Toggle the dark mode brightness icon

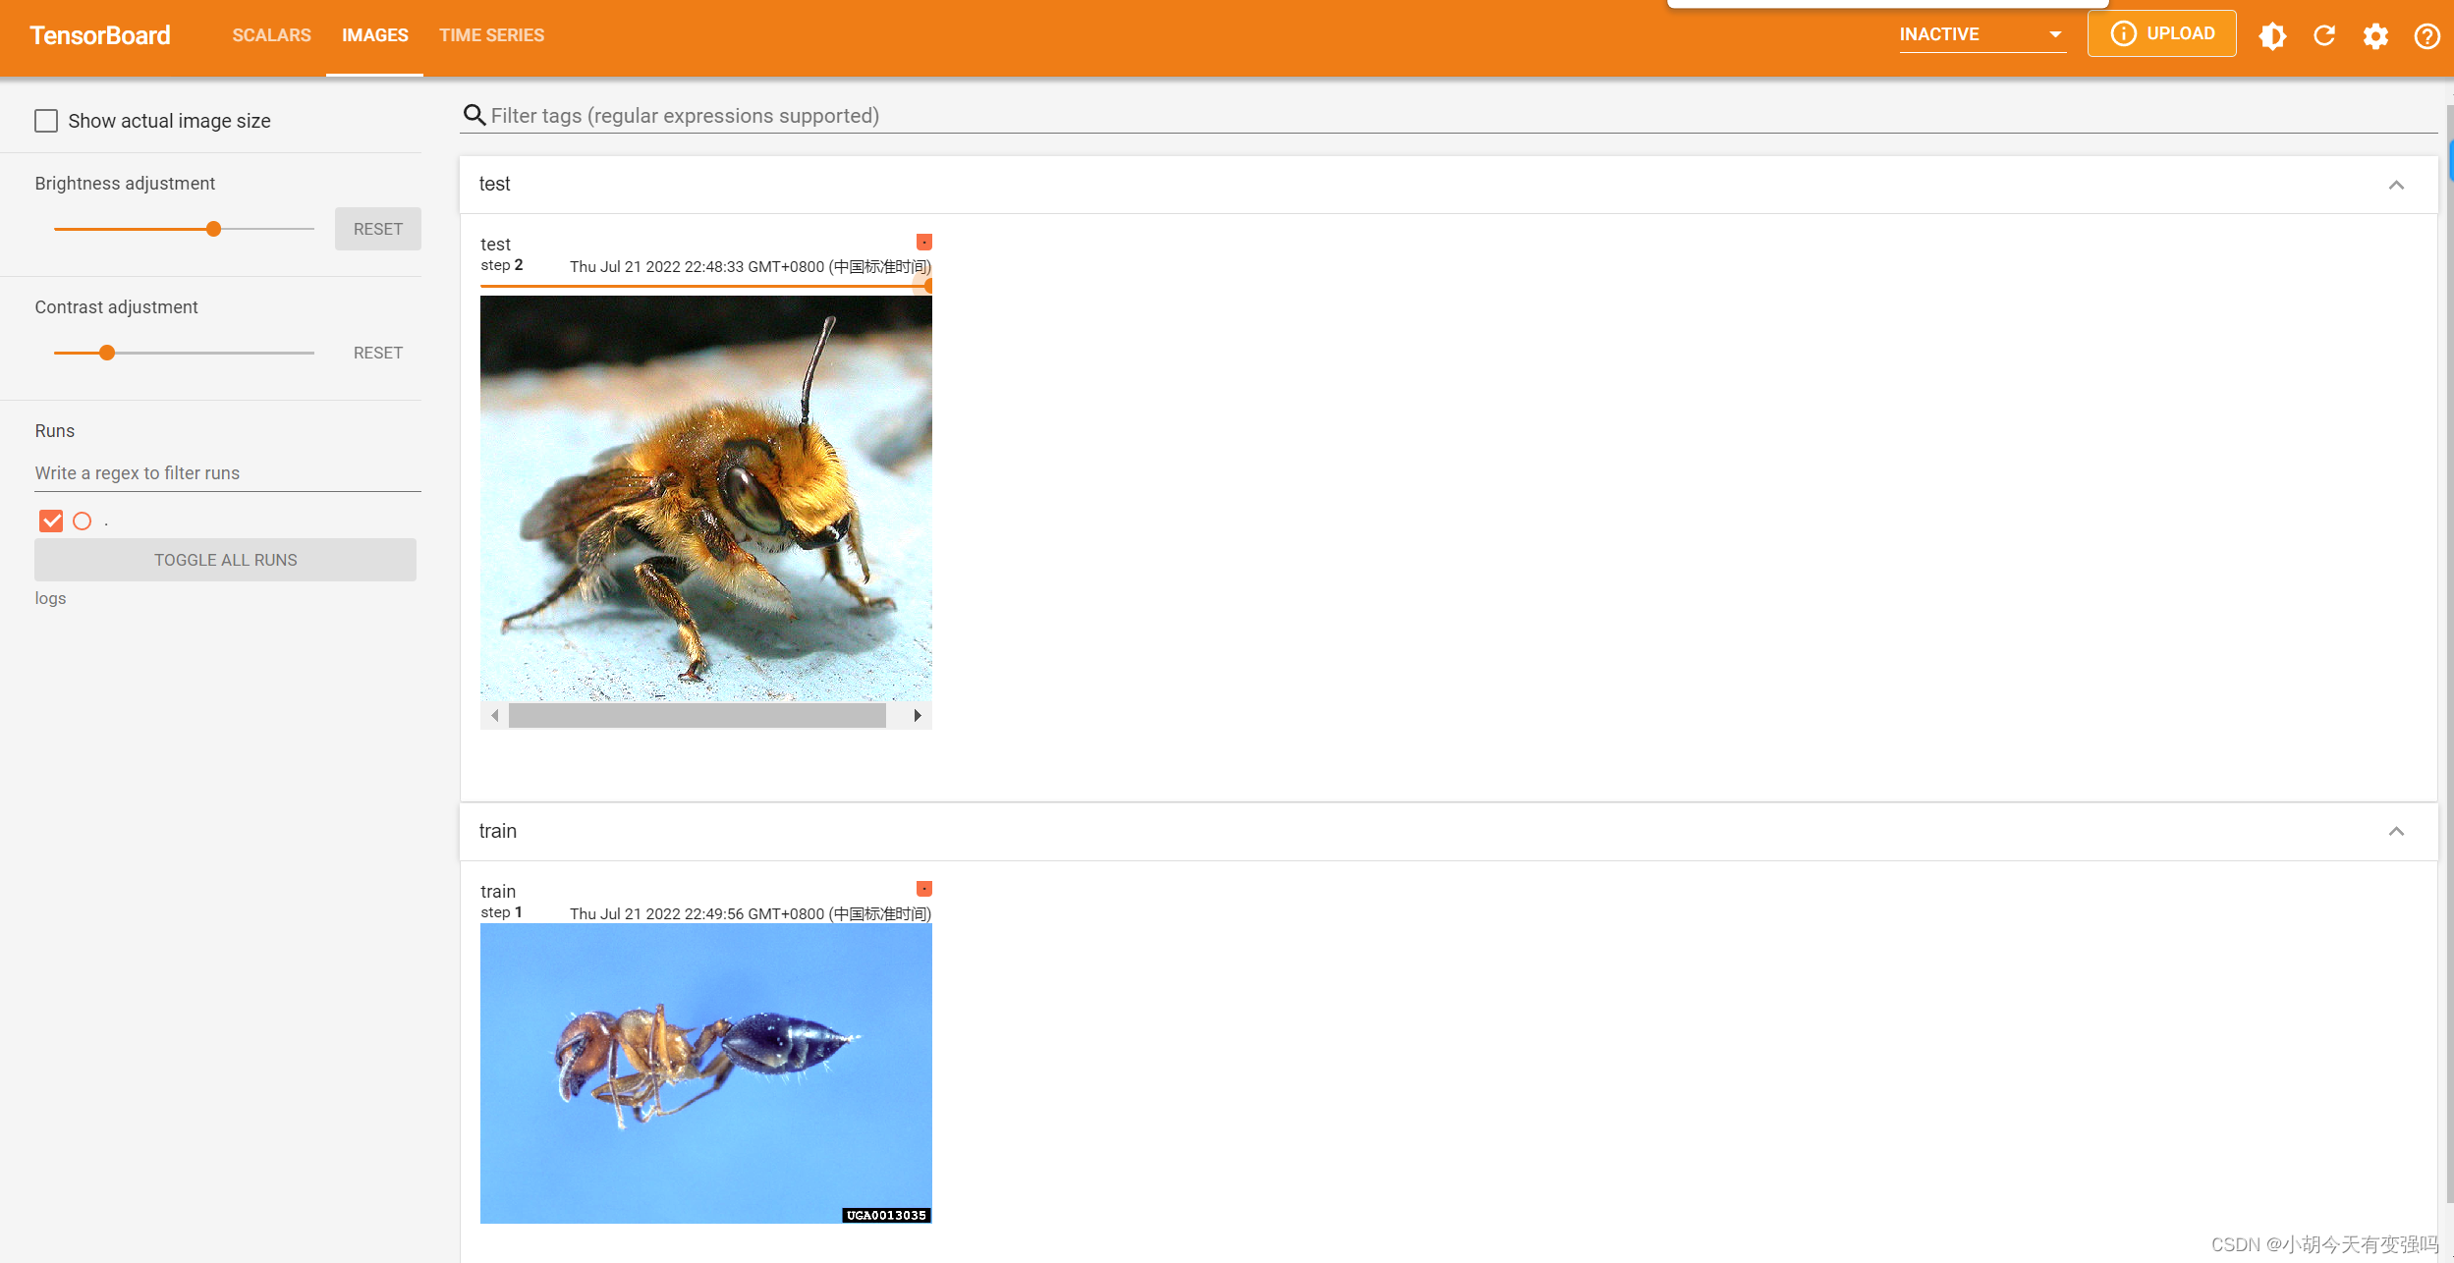click(x=2271, y=36)
